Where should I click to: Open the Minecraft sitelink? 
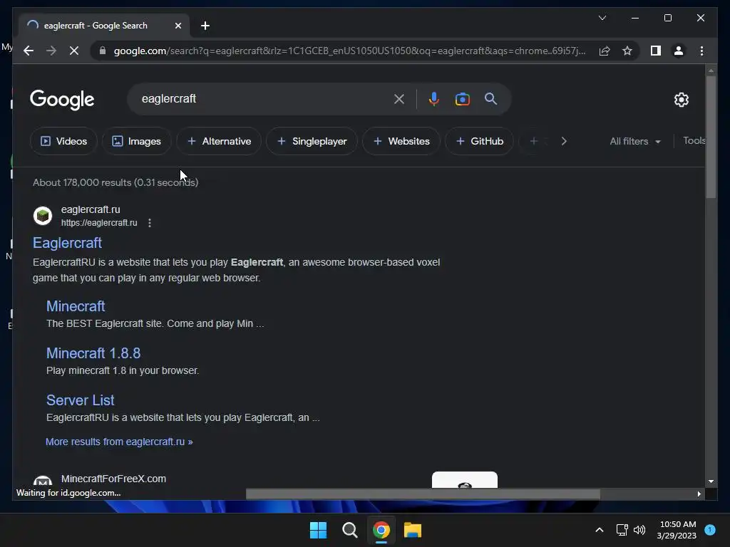(76, 306)
